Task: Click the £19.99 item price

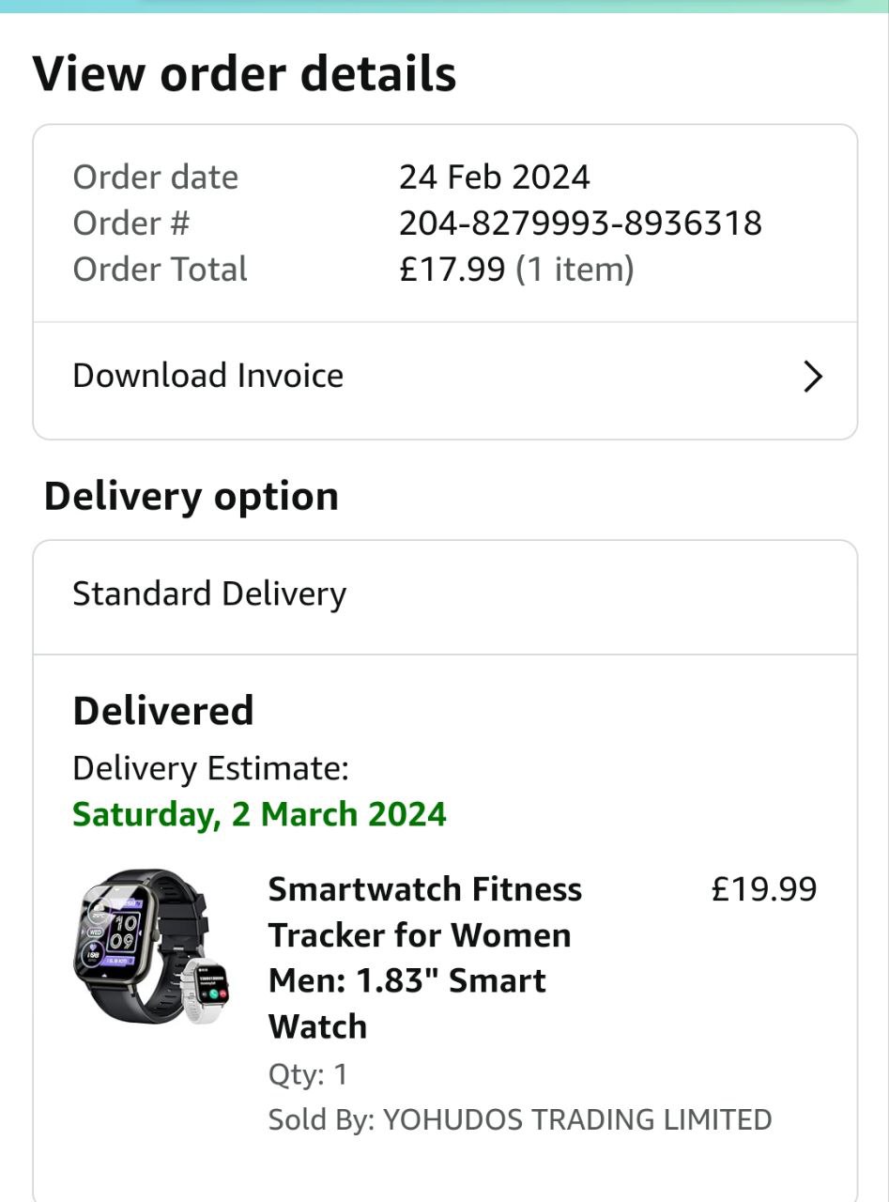Action: (764, 888)
